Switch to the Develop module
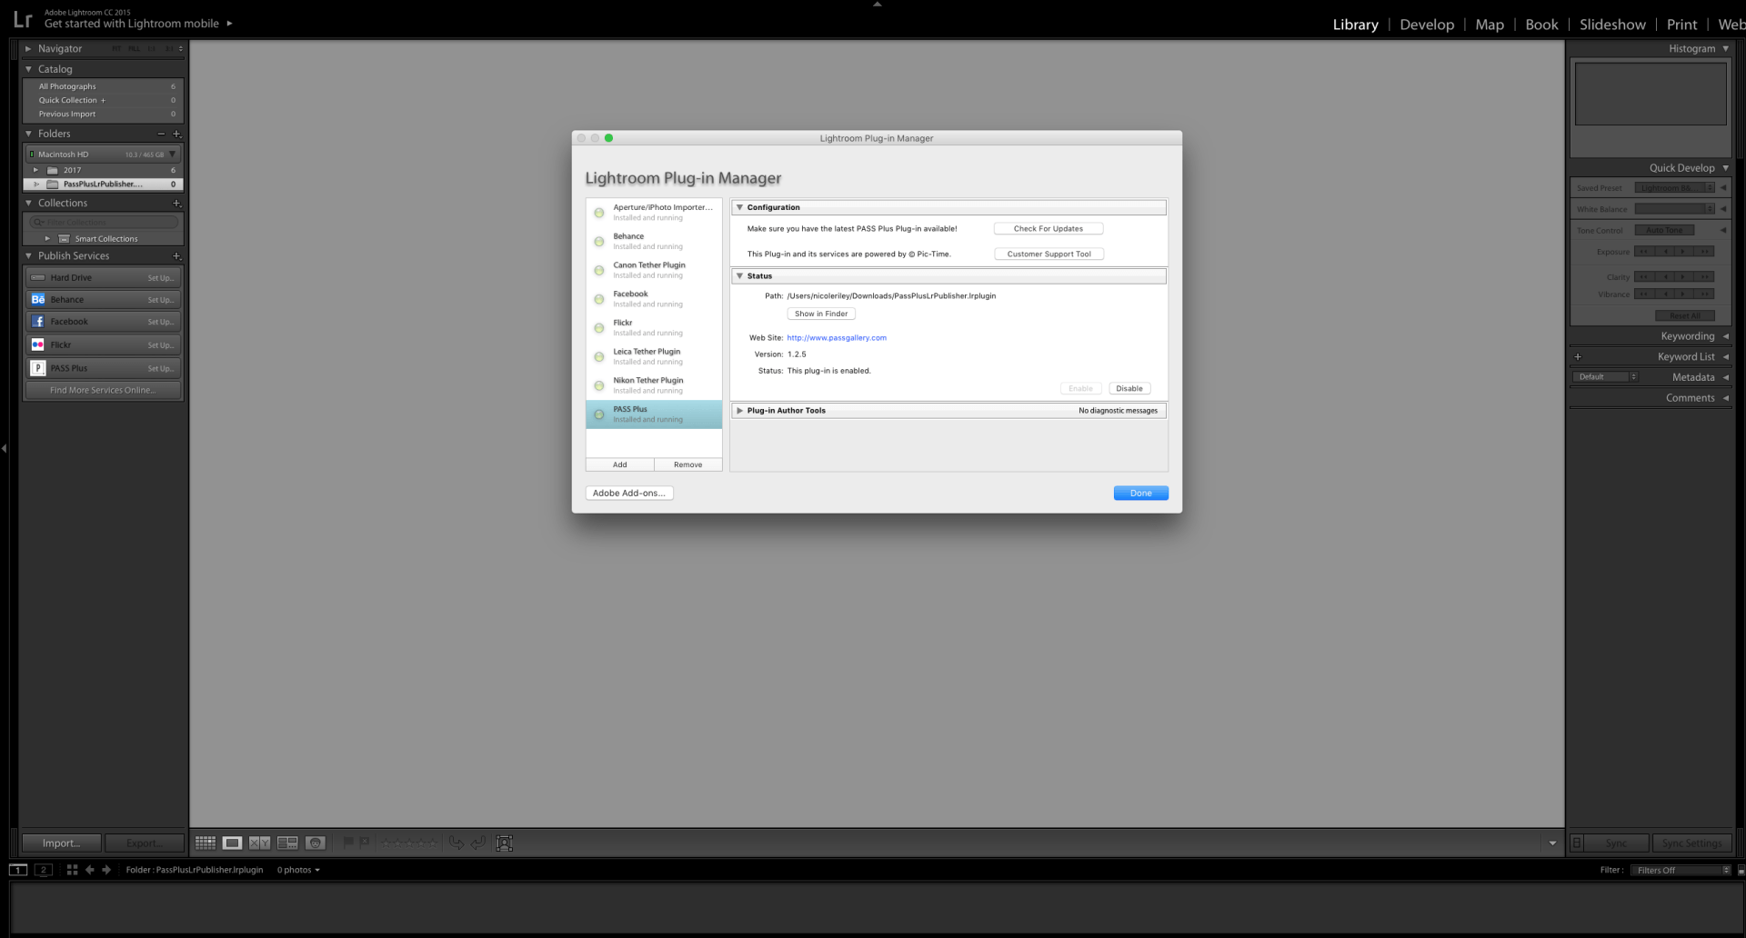This screenshot has width=1746, height=938. [1427, 25]
